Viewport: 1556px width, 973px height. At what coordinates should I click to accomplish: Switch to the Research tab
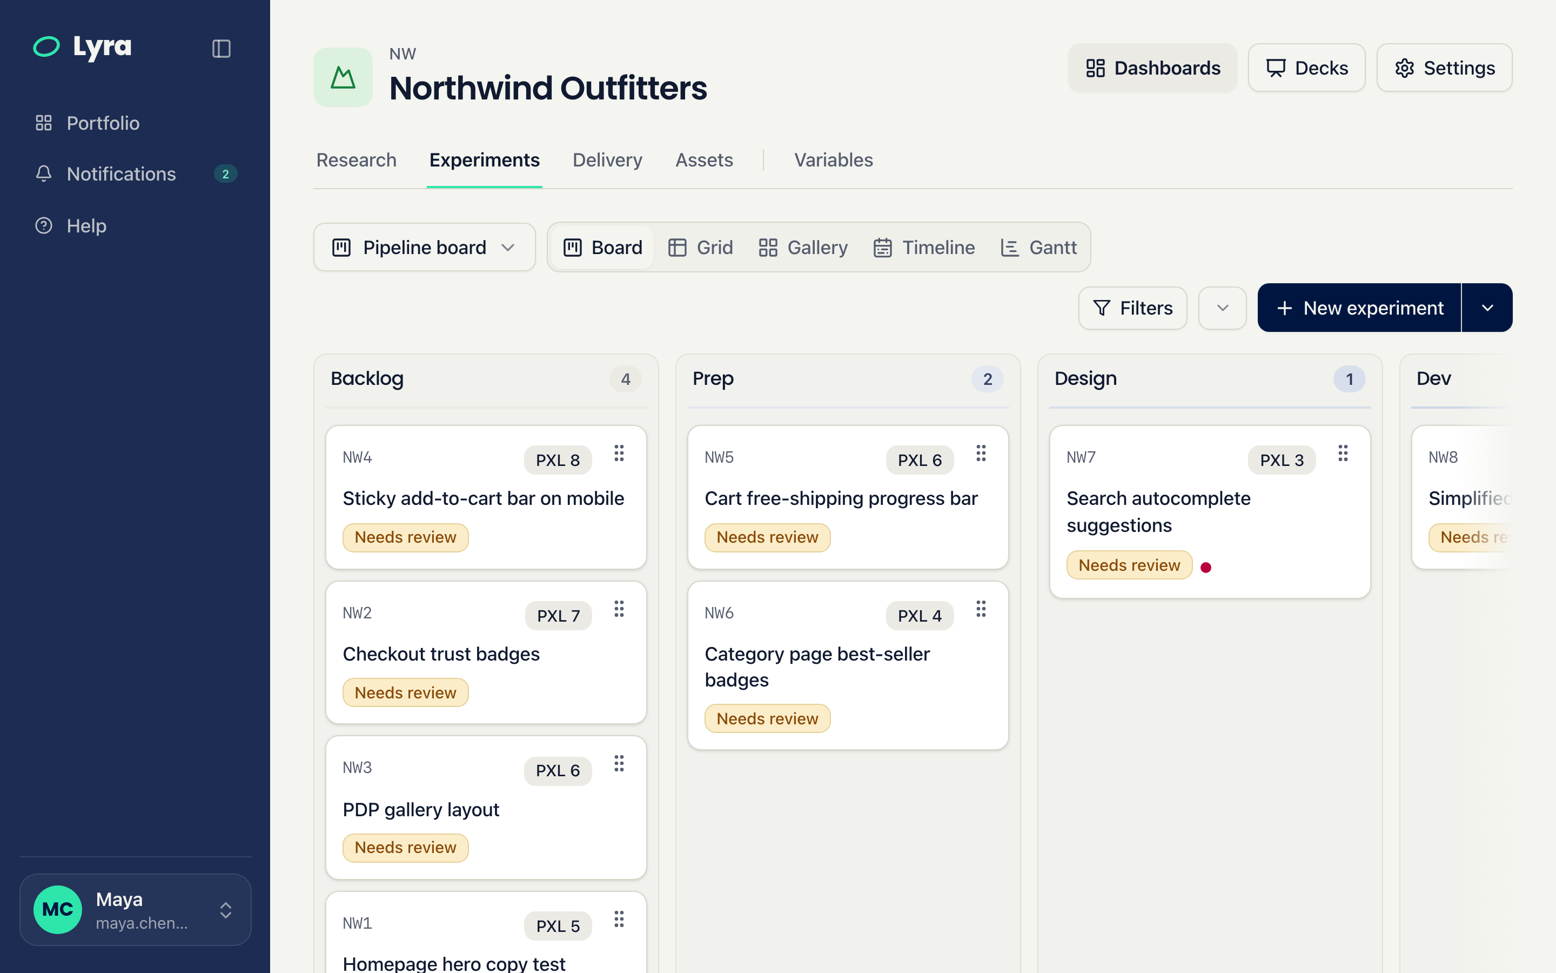[x=356, y=159]
